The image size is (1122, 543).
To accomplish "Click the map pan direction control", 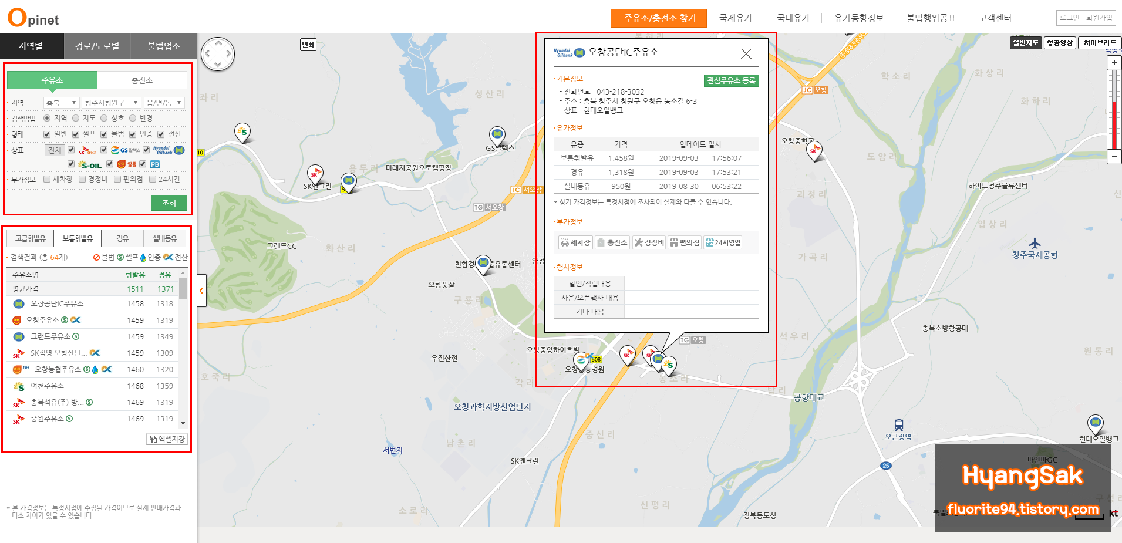I will tap(218, 54).
